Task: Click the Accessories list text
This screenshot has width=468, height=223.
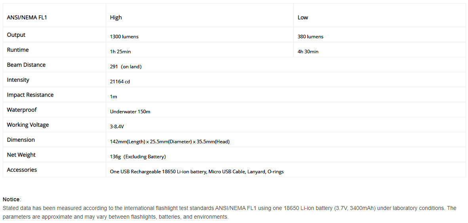Action: (x=197, y=172)
